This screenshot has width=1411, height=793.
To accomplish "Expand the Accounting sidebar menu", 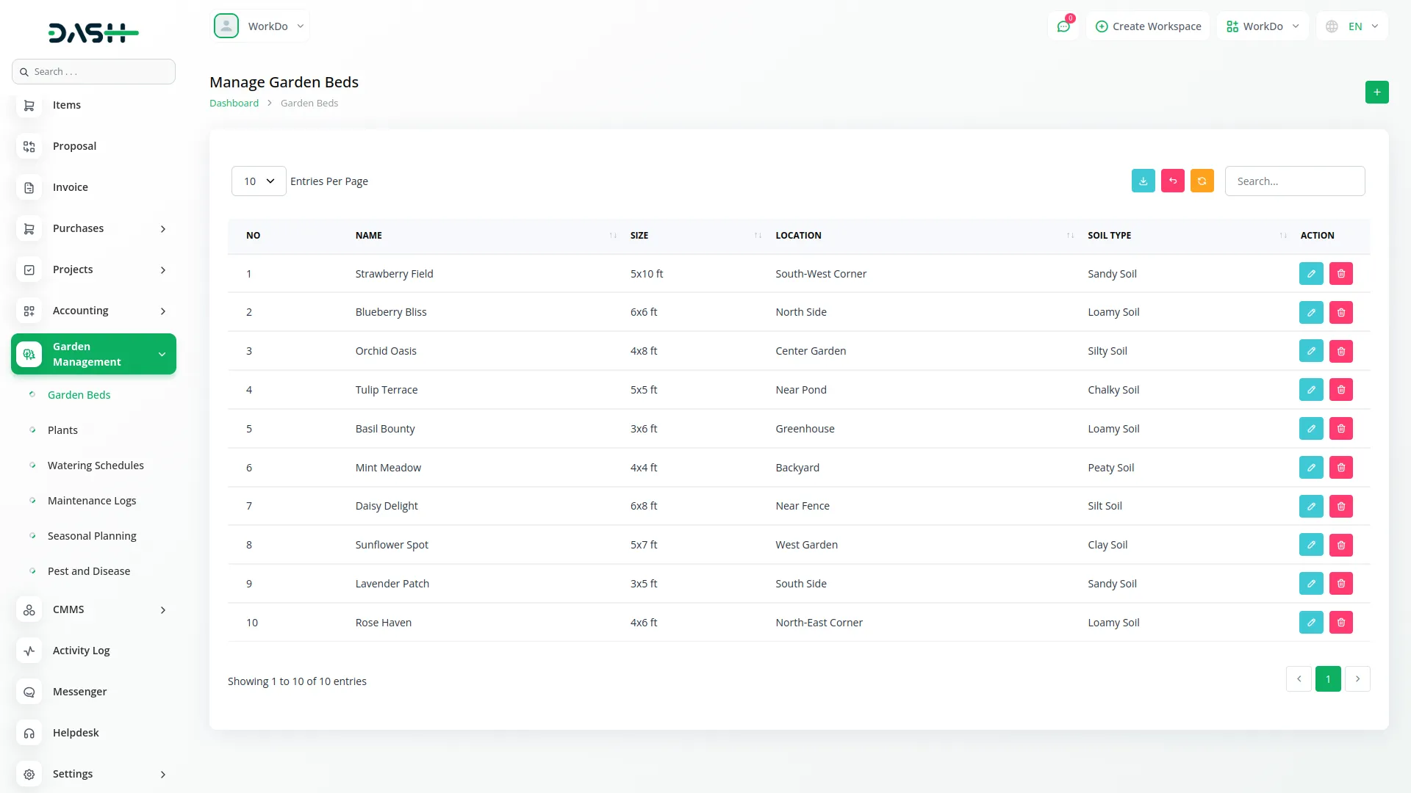I will [x=93, y=311].
